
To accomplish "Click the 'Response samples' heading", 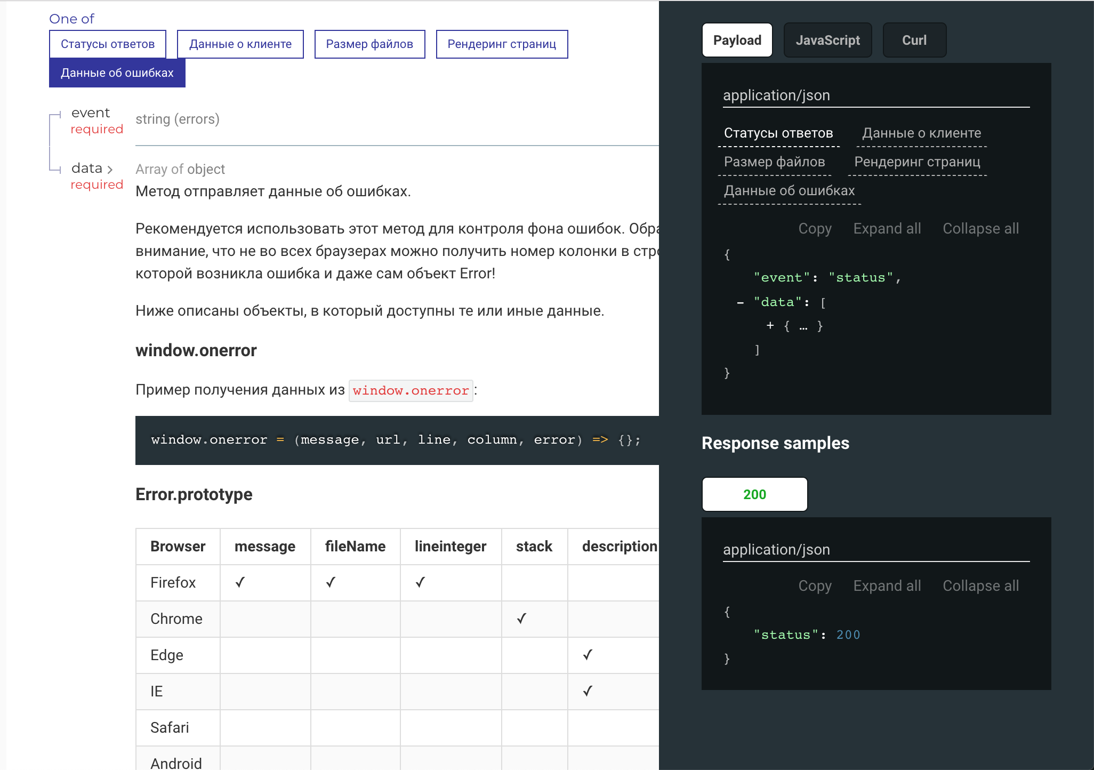I will 775,443.
